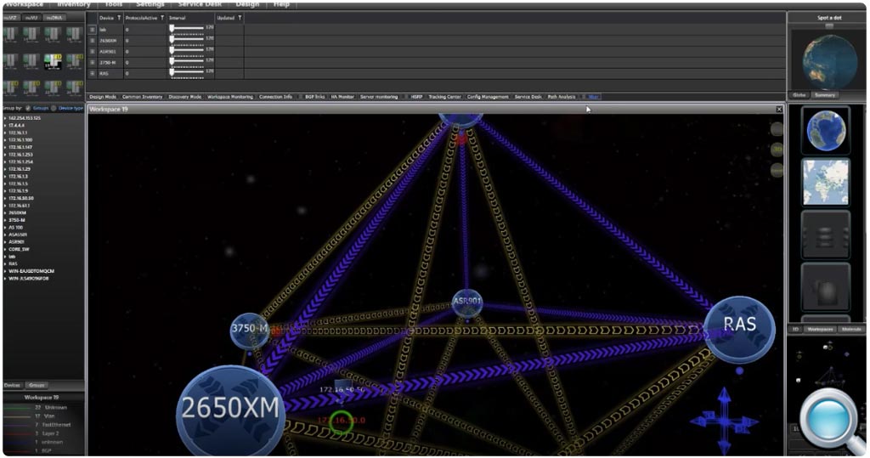Screen dimensions: 870x458
Task: Toggle the checkbox after Path Analysis
Action: point(583,97)
